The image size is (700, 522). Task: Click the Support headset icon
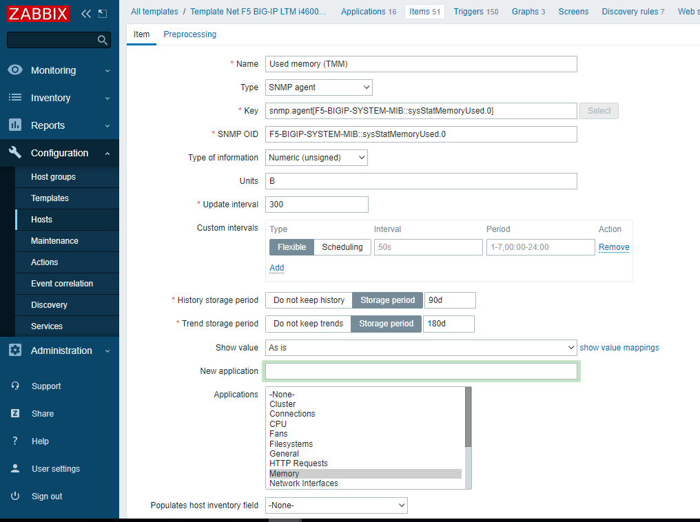[15, 386]
